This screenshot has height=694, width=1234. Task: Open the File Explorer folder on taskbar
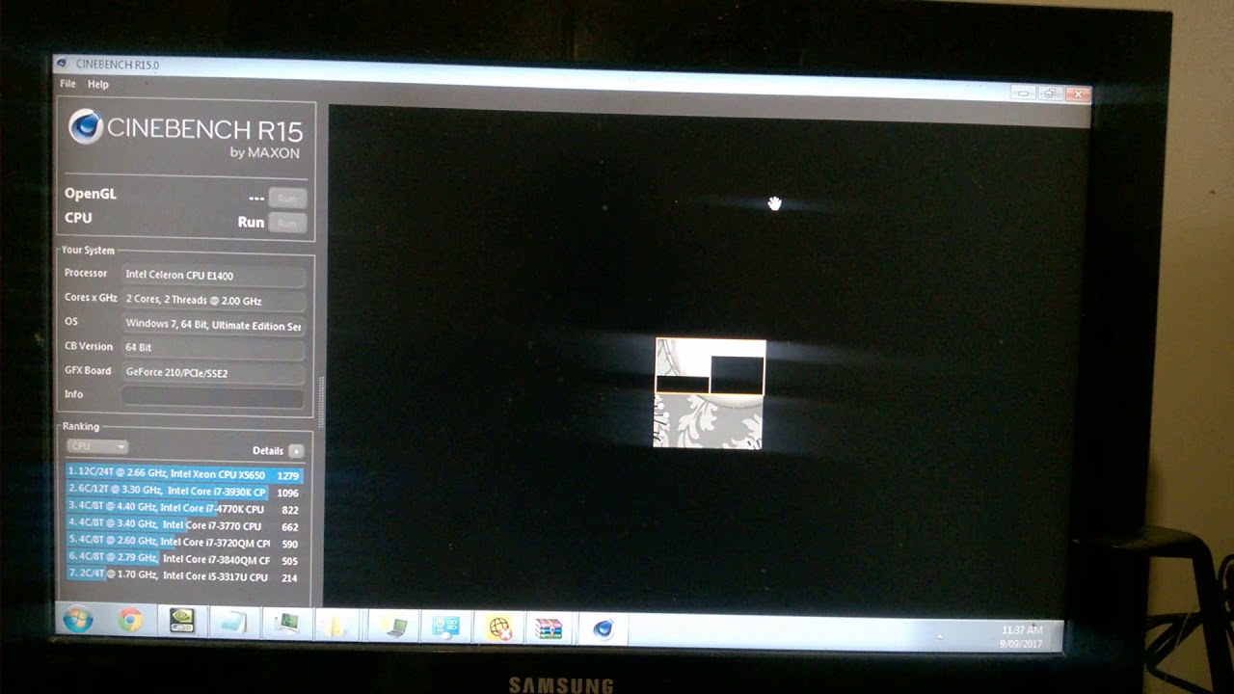(x=337, y=626)
